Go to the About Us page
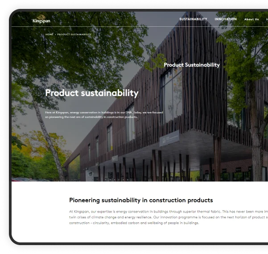 pos(252,19)
